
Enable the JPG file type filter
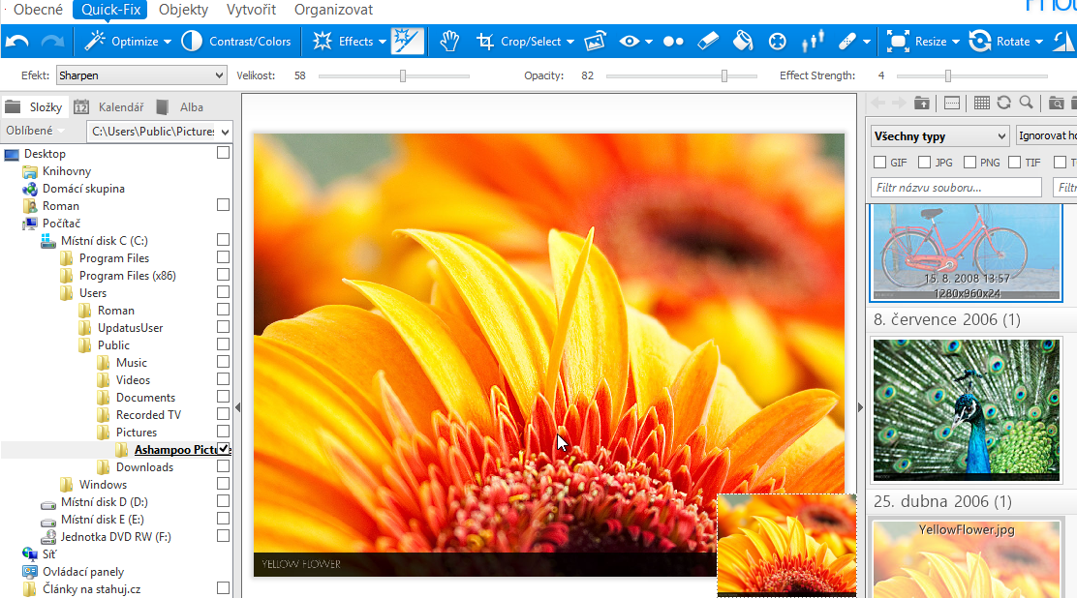point(925,162)
